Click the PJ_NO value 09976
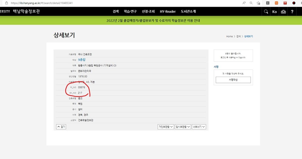Image resolution: width=302 pixels, height=159 pixels. click(81, 87)
